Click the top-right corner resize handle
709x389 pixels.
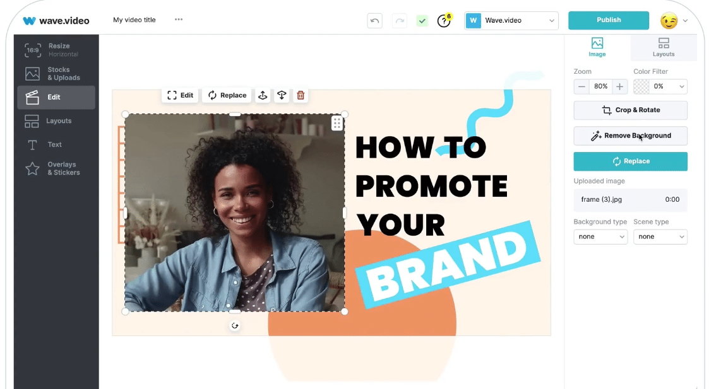pyautogui.click(x=345, y=114)
